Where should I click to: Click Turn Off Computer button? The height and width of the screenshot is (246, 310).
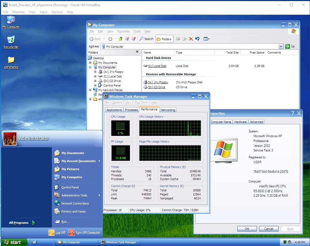pyautogui.click(x=84, y=233)
